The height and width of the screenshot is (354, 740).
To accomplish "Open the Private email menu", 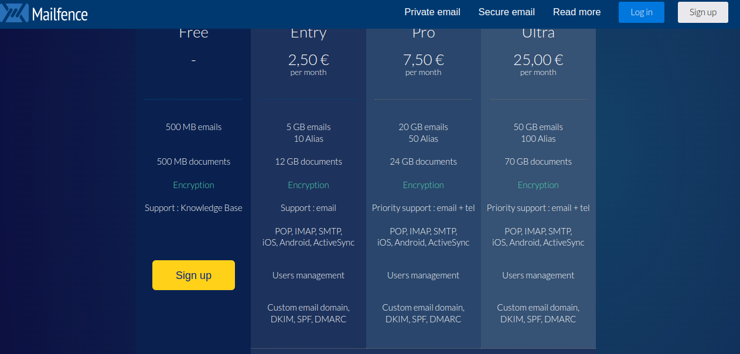I will 432,12.
